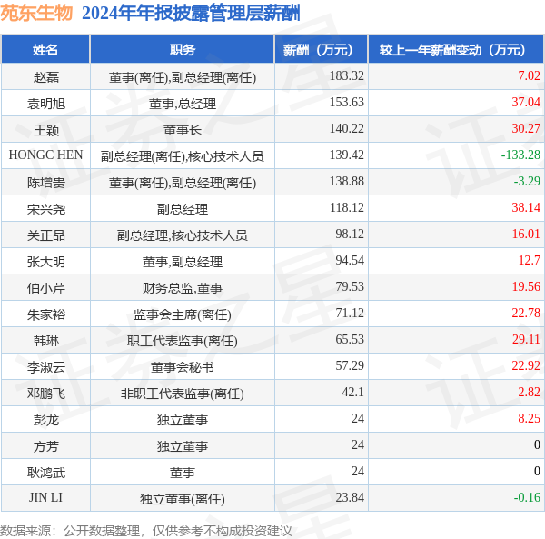Screen dimensions: 545x539
Task: Click the change value 2.82
Action: pyautogui.click(x=529, y=393)
